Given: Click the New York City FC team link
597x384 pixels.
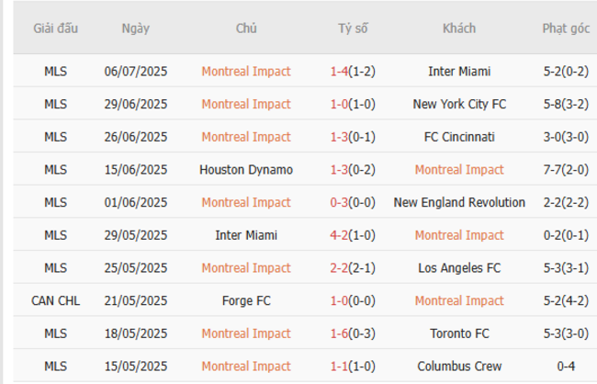Looking at the screenshot, I should [x=459, y=104].
